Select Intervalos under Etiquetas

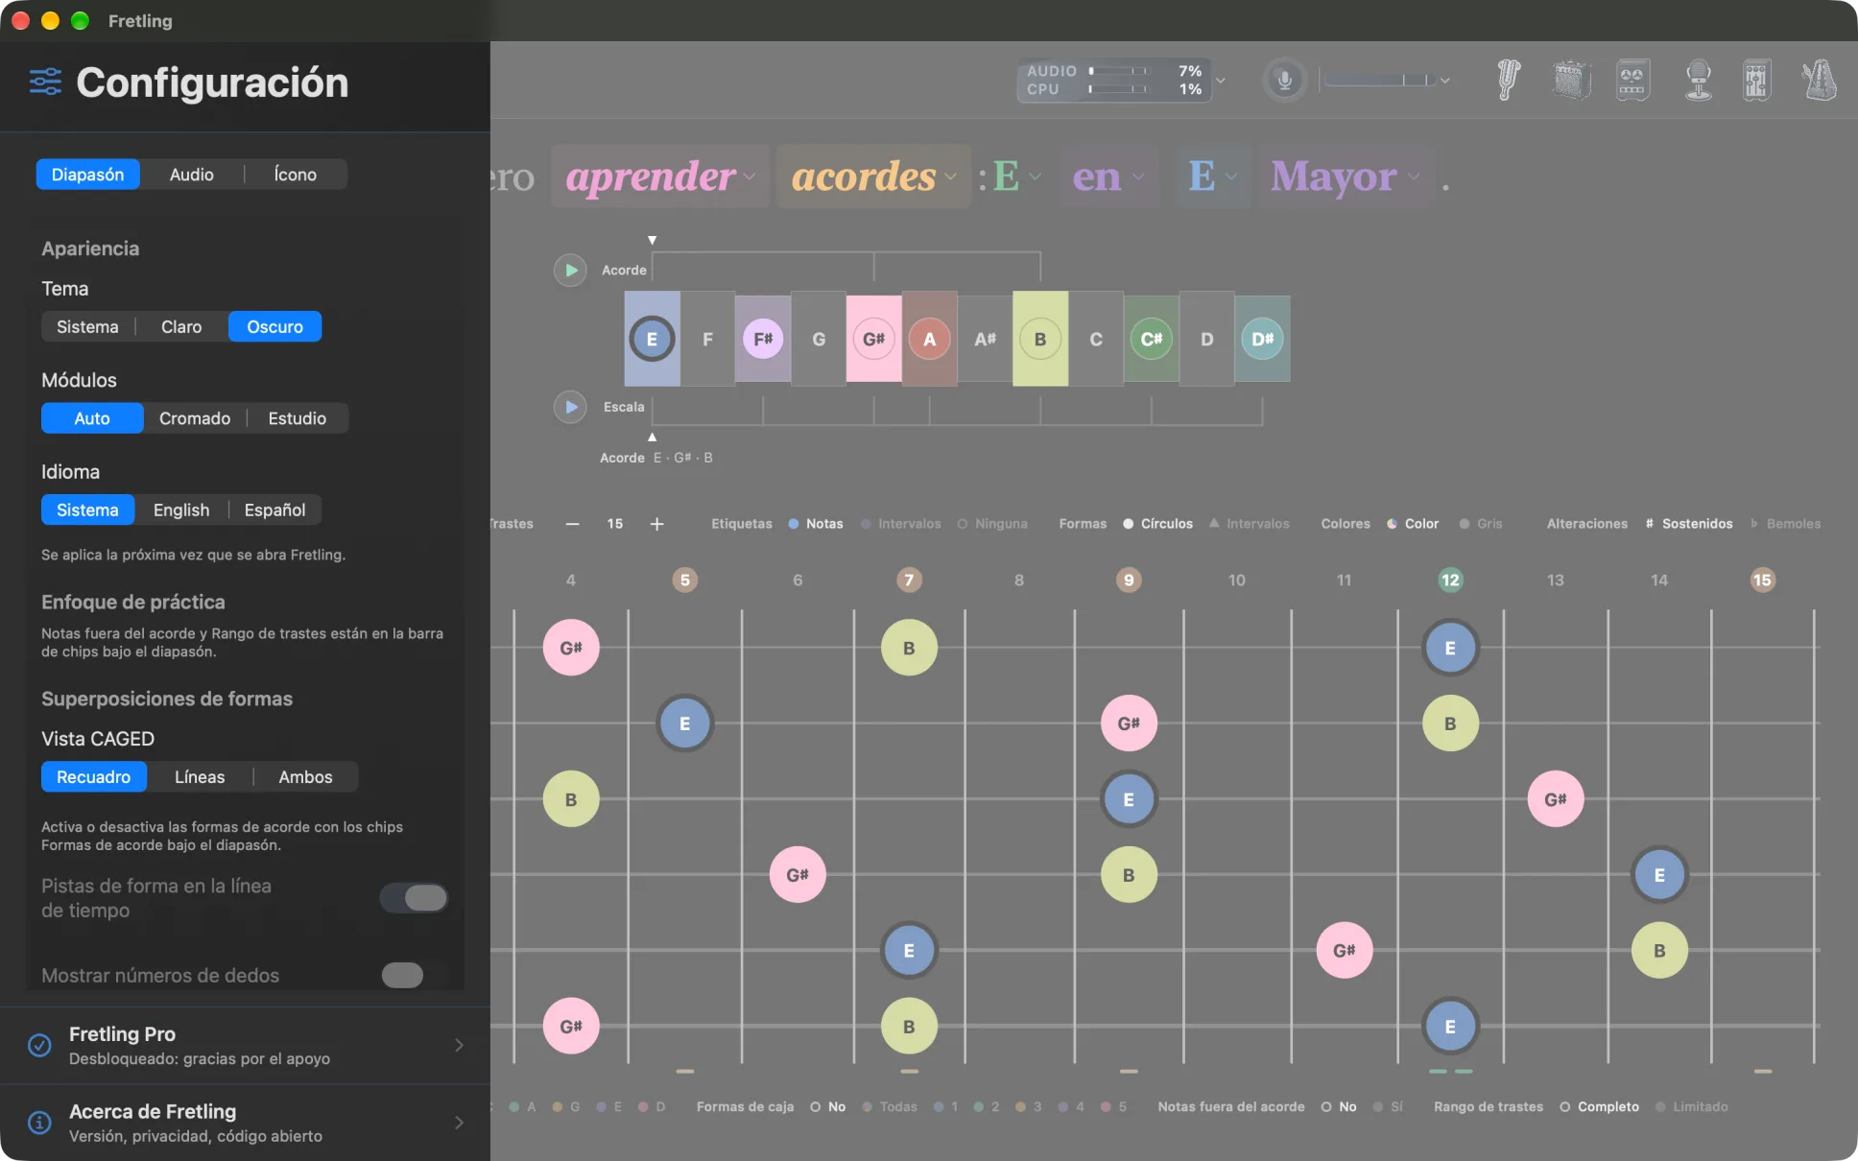(900, 524)
